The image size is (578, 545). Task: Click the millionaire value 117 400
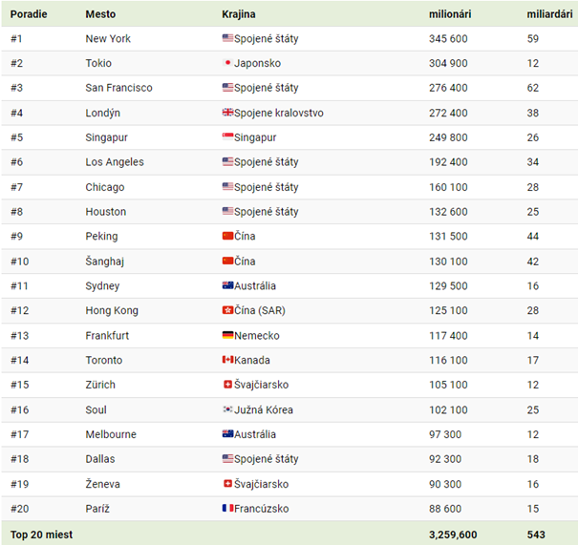(x=448, y=336)
